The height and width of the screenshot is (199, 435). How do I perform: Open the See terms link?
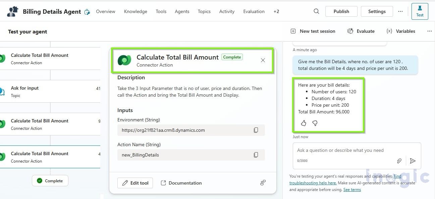(352, 190)
